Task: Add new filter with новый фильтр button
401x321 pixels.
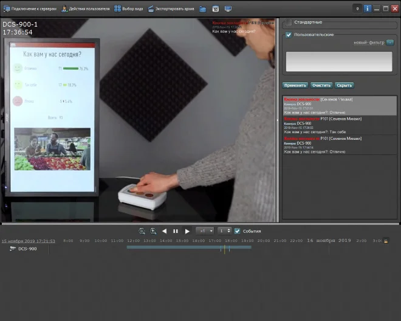Action: [x=390, y=43]
